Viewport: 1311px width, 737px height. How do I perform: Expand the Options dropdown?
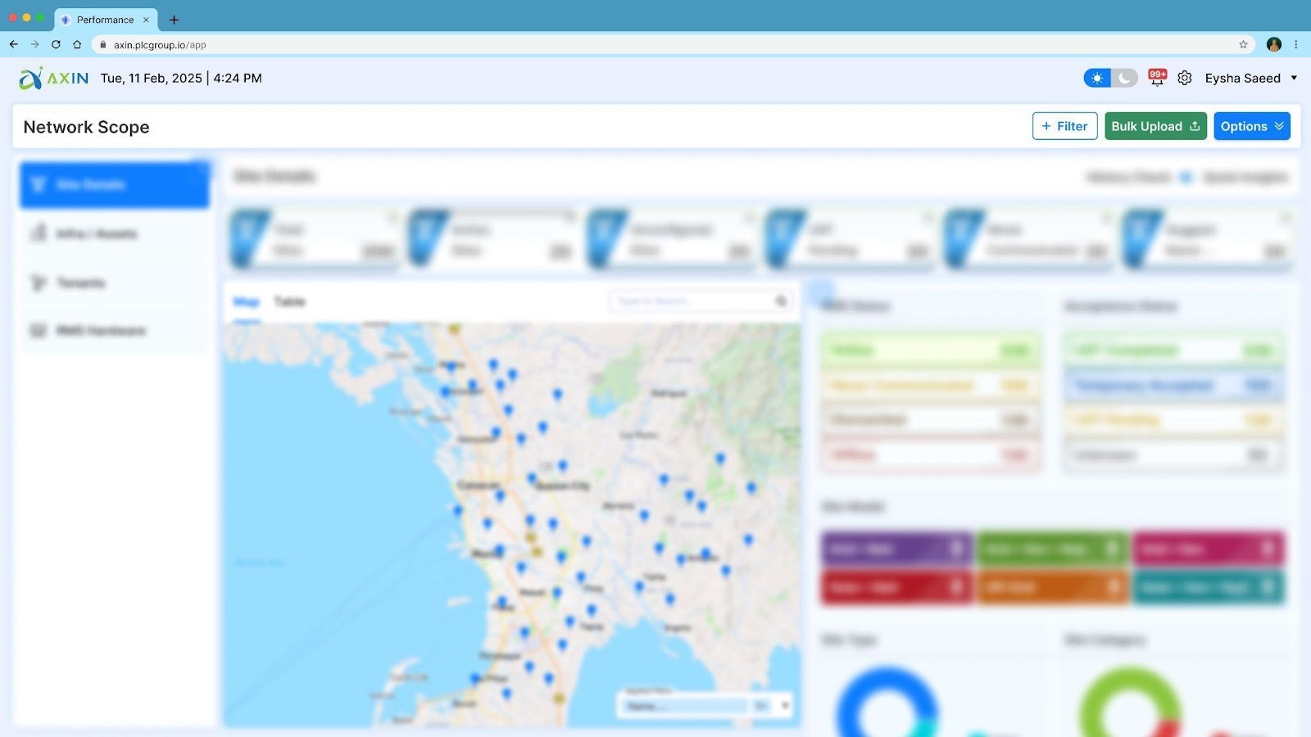tap(1251, 126)
